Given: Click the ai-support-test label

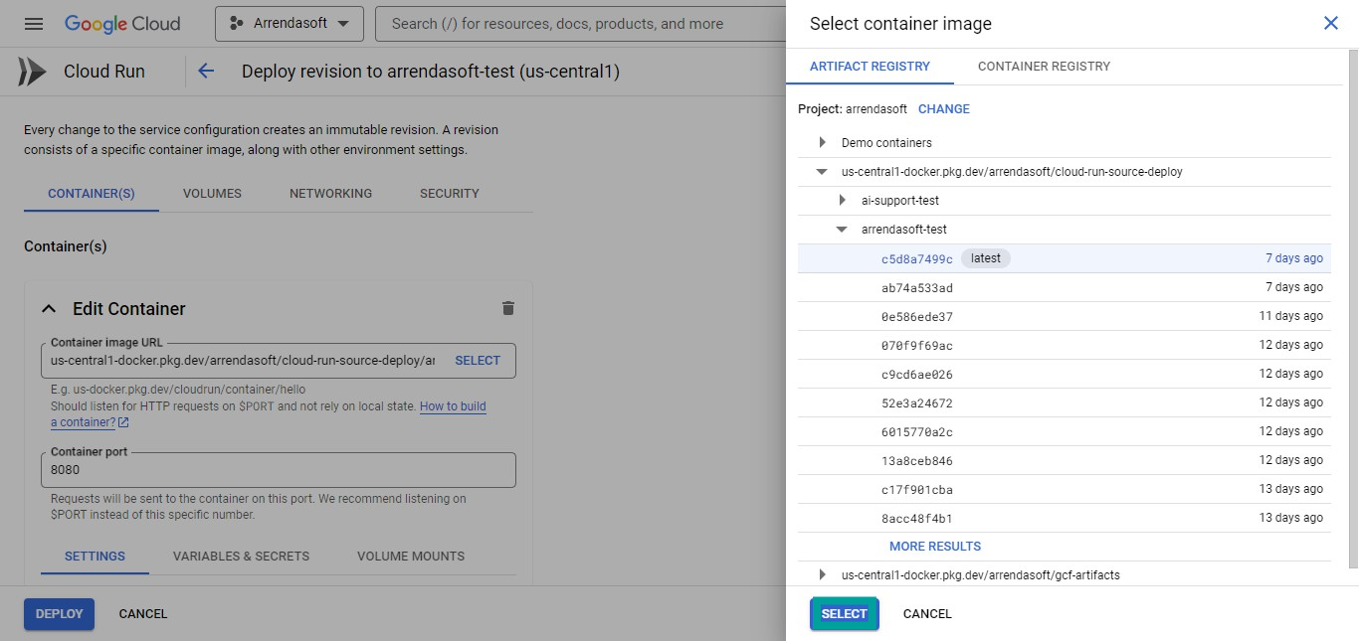Looking at the screenshot, I should click(x=900, y=201).
